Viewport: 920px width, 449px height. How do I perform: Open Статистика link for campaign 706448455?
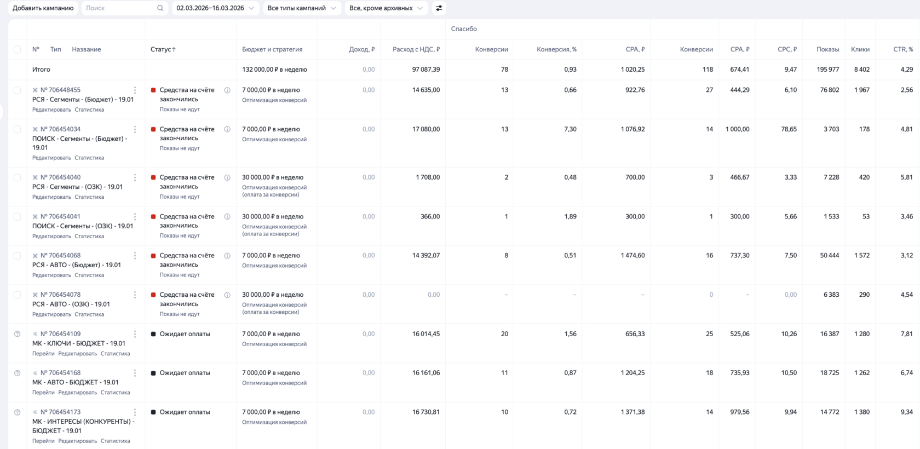[x=89, y=110]
